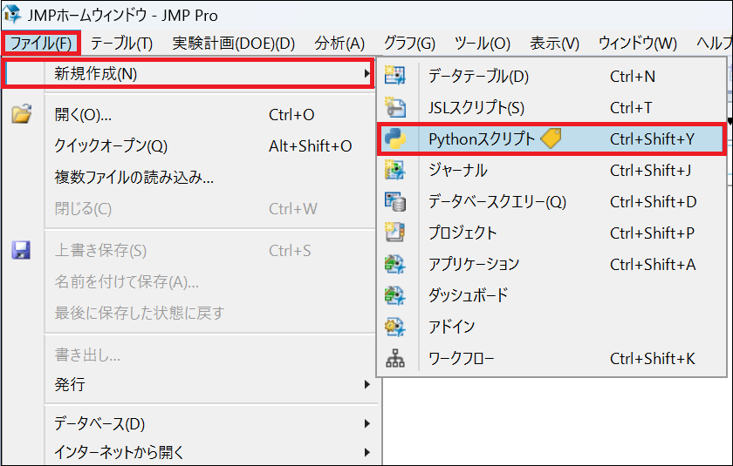Click the Ctrl+T shortcut text
733x466 pixels.
631,108
